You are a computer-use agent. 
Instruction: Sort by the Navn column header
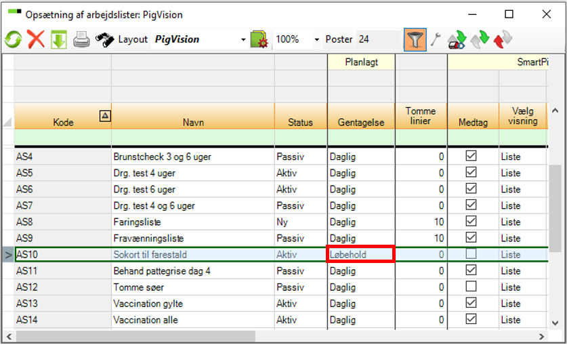pos(193,116)
